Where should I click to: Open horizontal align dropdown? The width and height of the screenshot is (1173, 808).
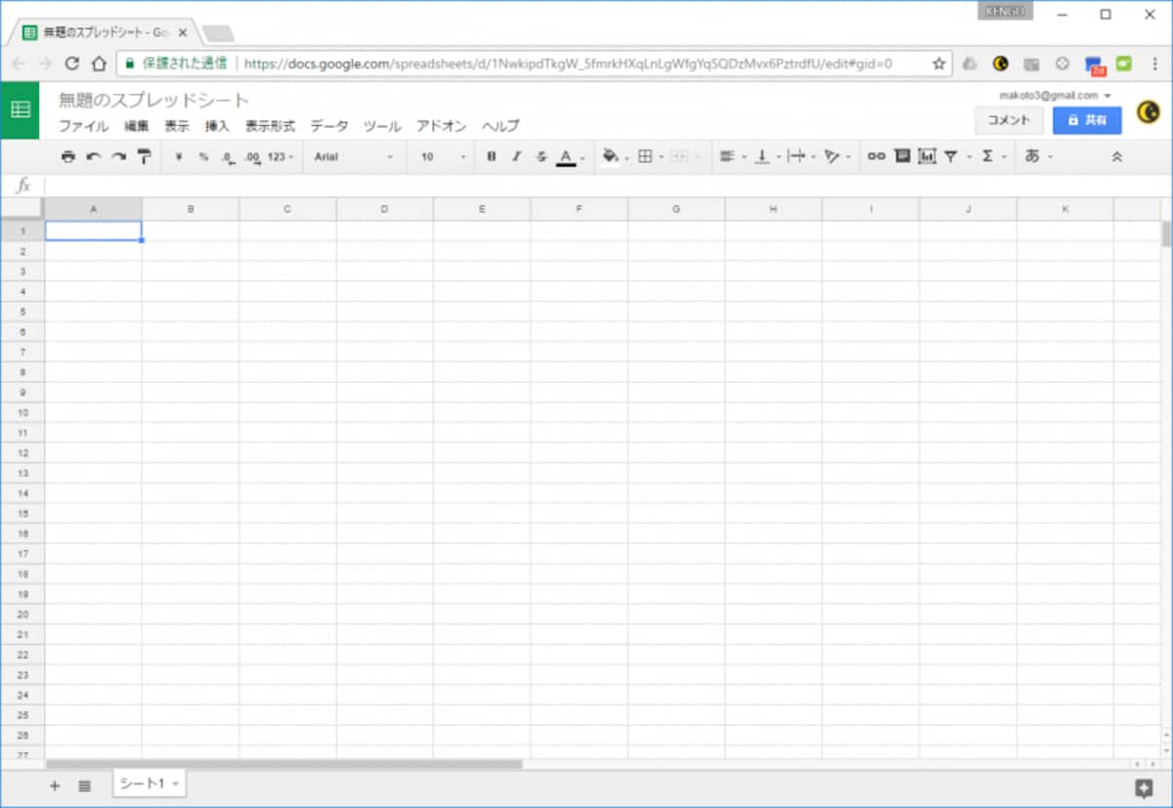[733, 156]
